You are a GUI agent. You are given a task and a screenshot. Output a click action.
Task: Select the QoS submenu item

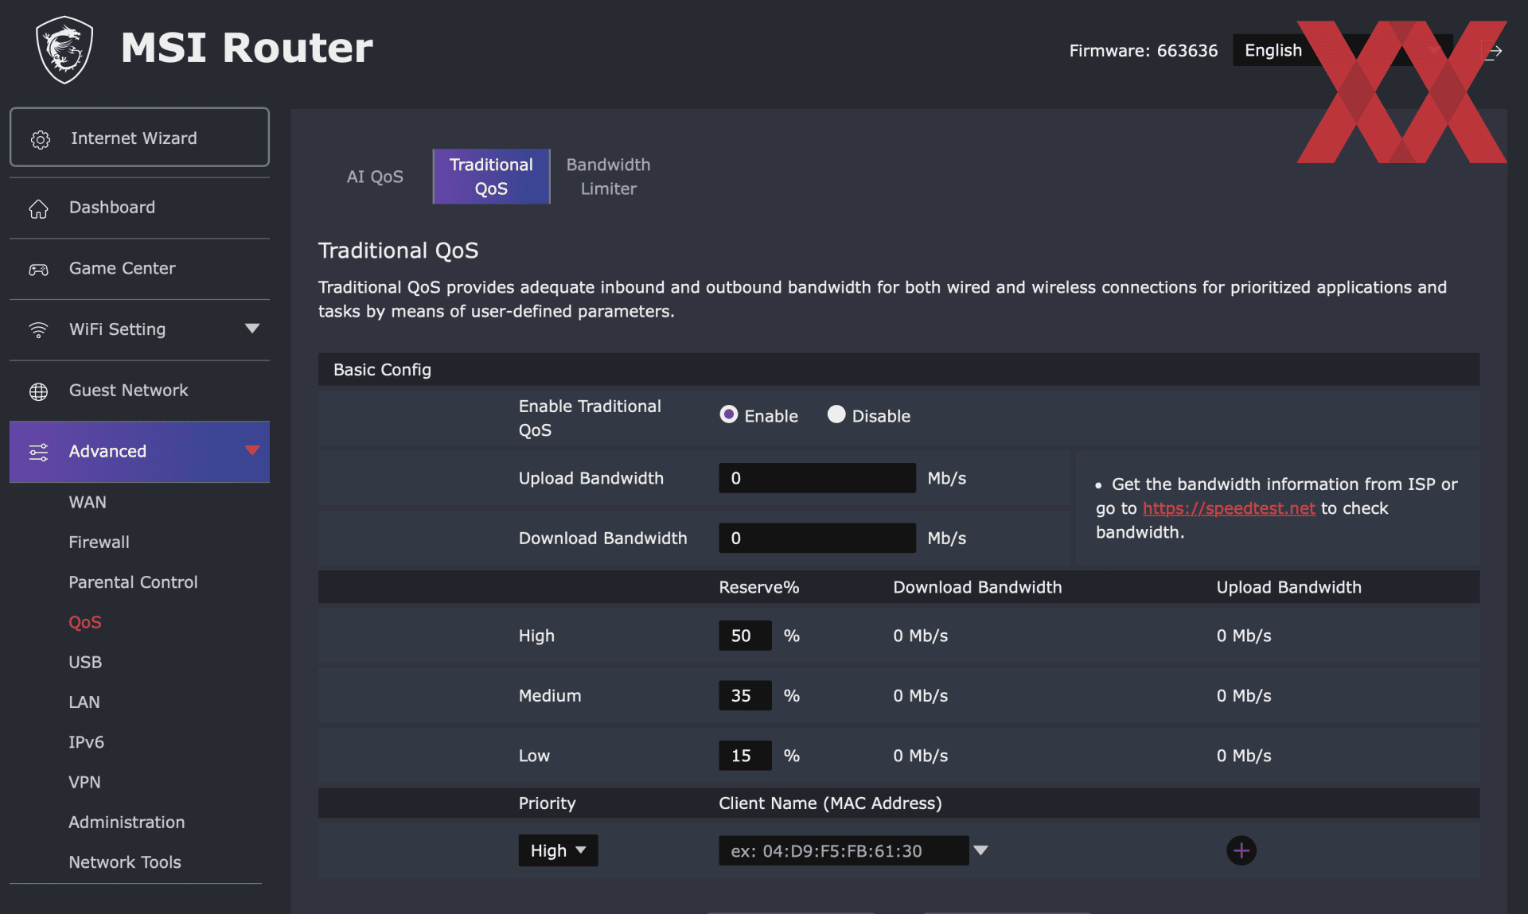[x=85, y=622]
